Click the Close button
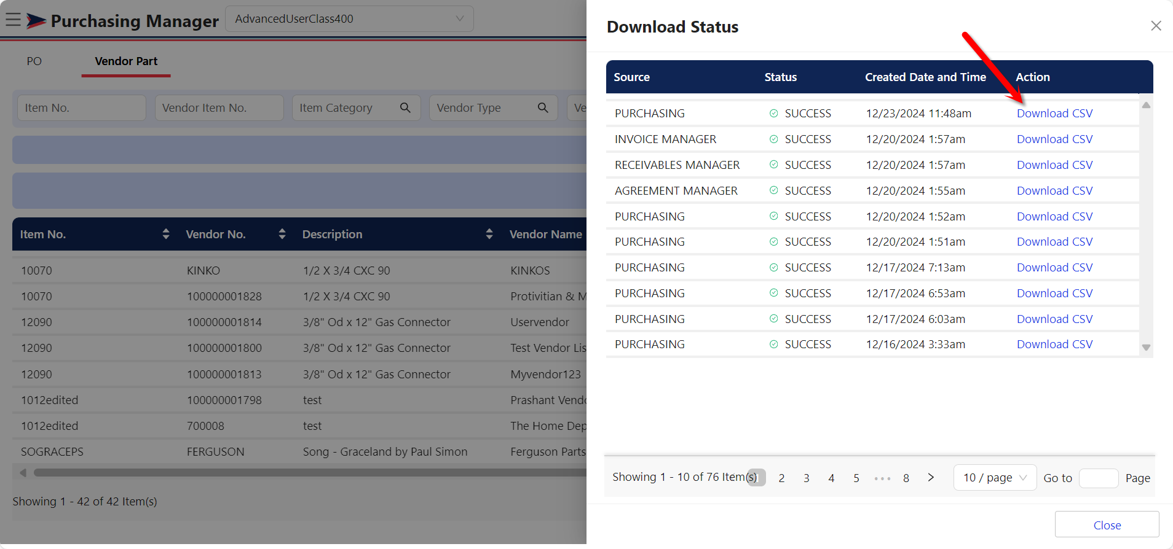This screenshot has height=549, width=1173. pos(1107,525)
